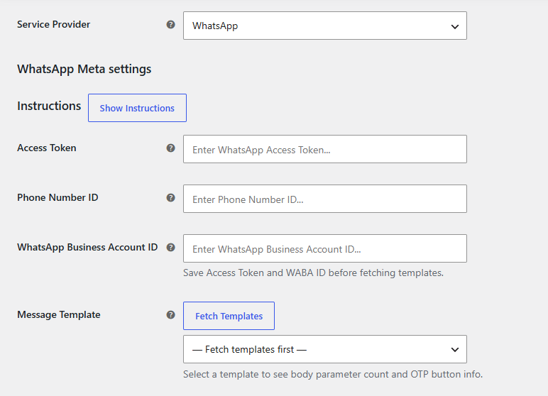Click help icon for Phone Number ID

170,197
